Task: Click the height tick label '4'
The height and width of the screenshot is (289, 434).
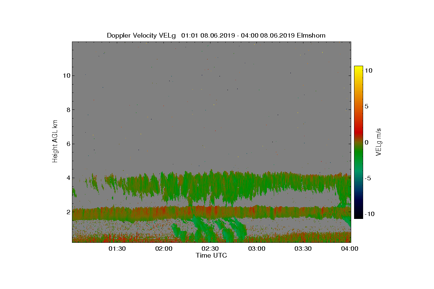Action: pyautogui.click(x=68, y=178)
